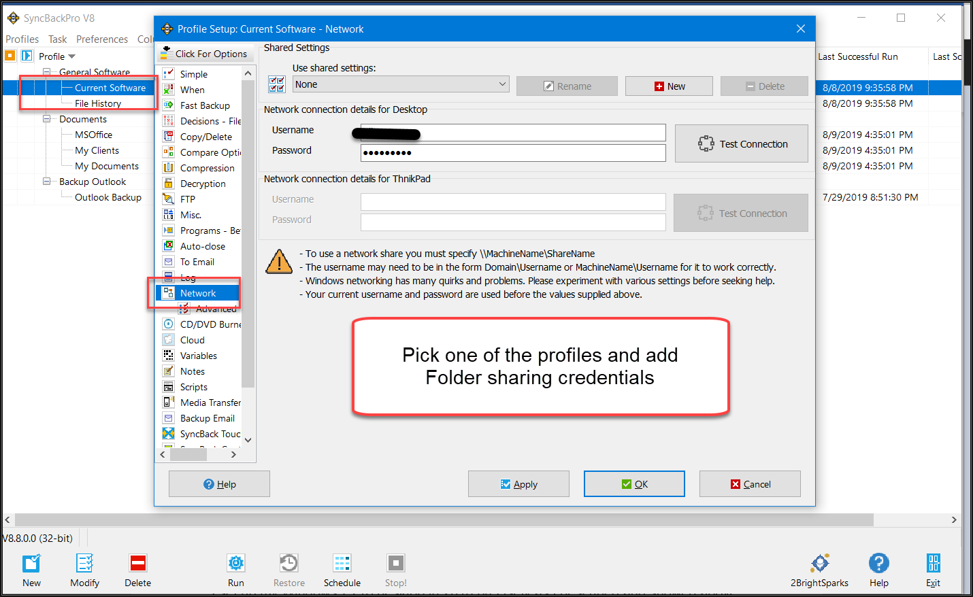Click the main window horizontal scrollbar
The image size is (973, 597).
(444, 519)
